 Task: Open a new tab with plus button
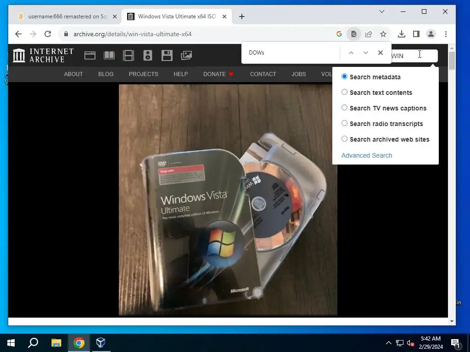242,16
